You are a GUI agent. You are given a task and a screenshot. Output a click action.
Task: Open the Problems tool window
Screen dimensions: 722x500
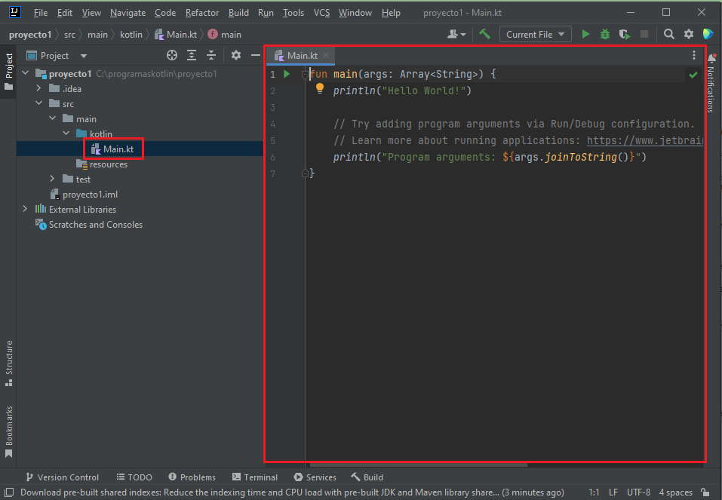tap(192, 477)
